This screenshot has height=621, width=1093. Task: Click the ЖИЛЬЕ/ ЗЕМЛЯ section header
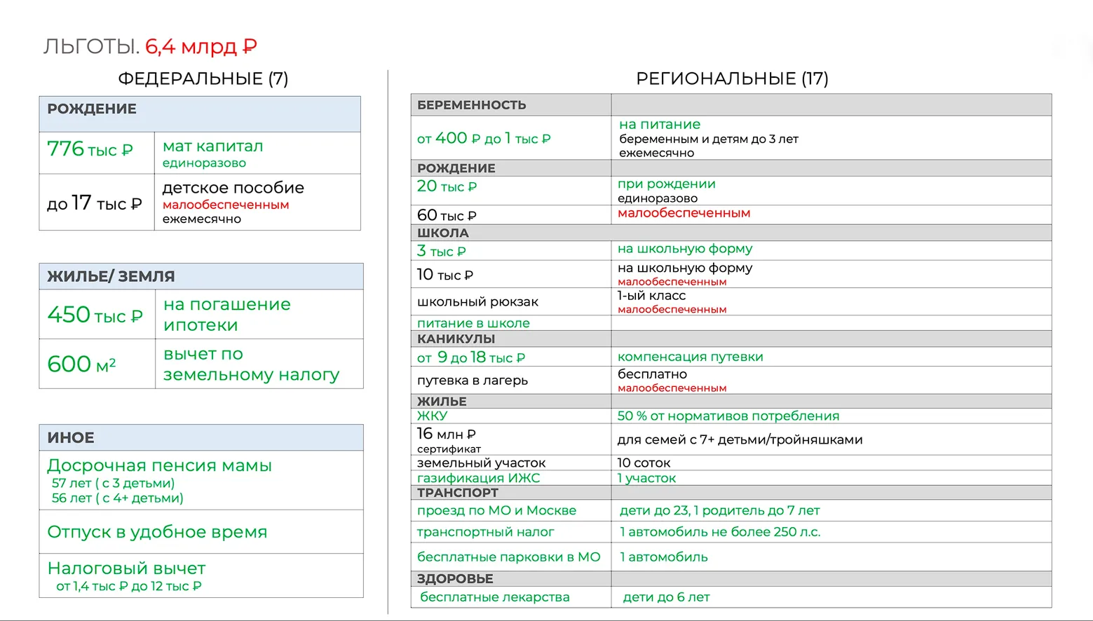pyautogui.click(x=111, y=276)
